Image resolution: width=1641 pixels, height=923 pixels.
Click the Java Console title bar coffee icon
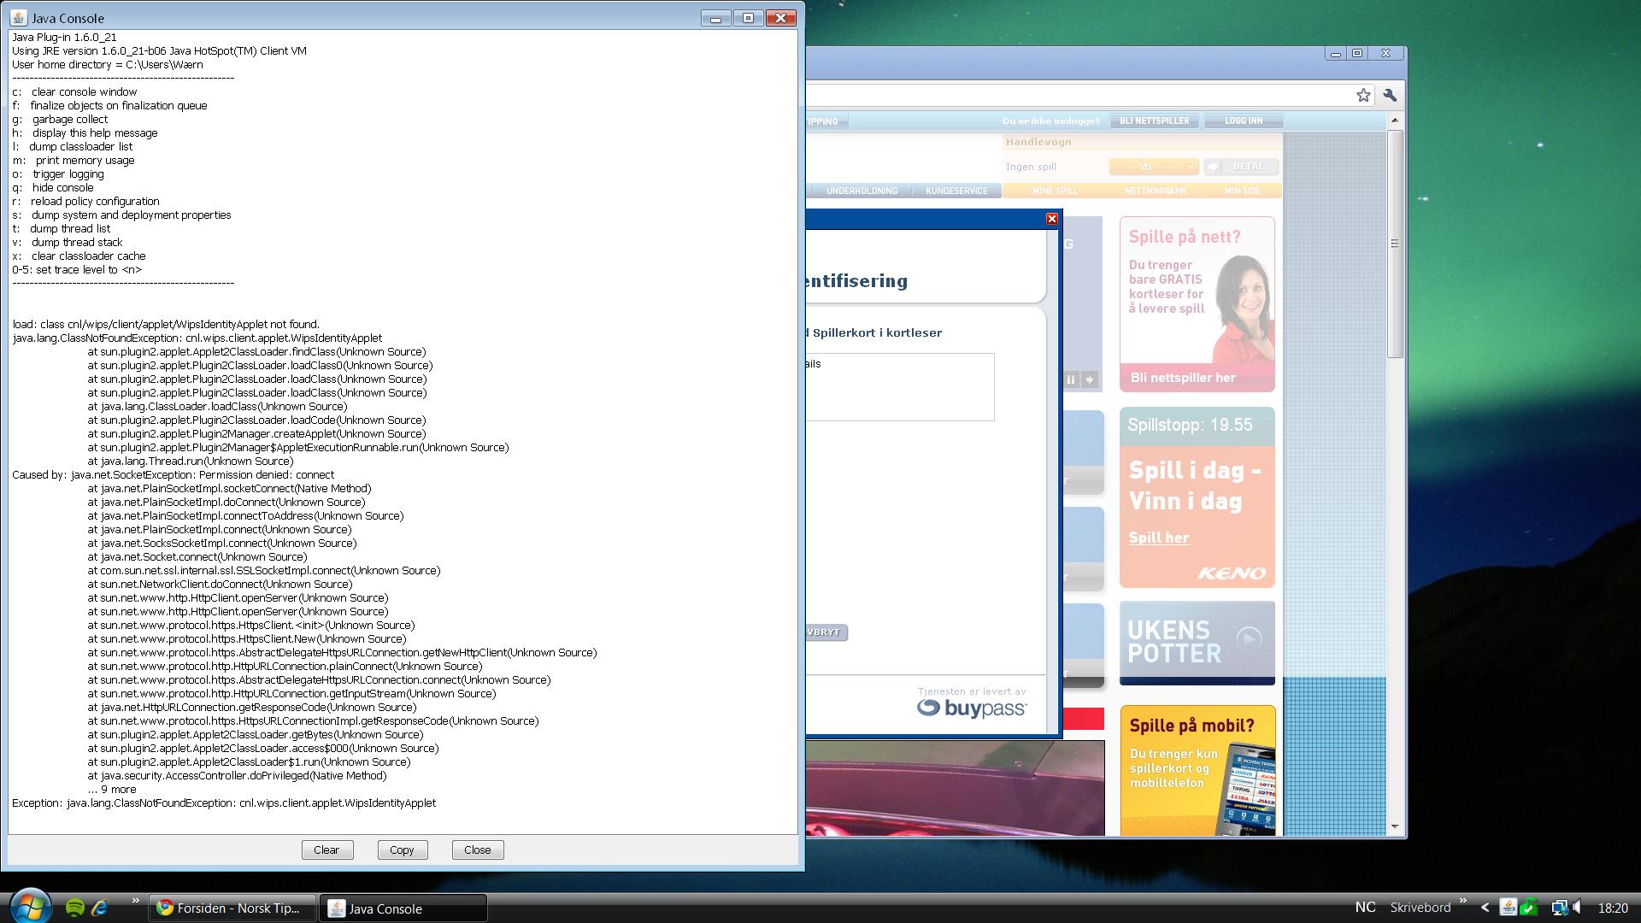pyautogui.click(x=18, y=18)
